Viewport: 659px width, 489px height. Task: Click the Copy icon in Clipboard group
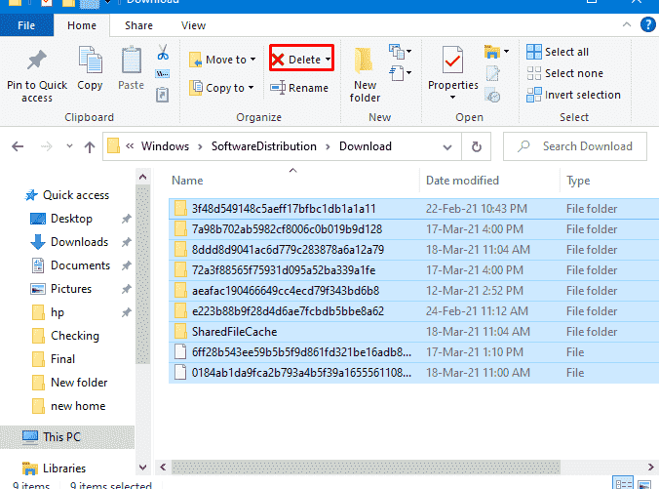coord(90,60)
